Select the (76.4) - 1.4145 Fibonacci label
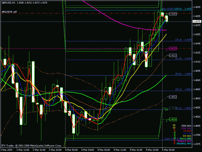This screenshot has width=202, height=152. pos(184,40)
